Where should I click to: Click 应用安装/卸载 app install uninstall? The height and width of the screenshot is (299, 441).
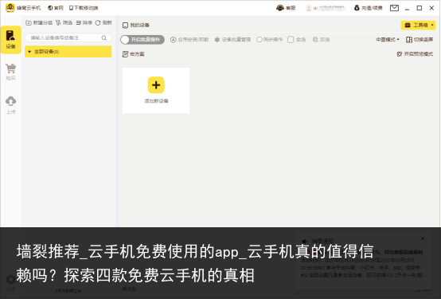pos(189,39)
